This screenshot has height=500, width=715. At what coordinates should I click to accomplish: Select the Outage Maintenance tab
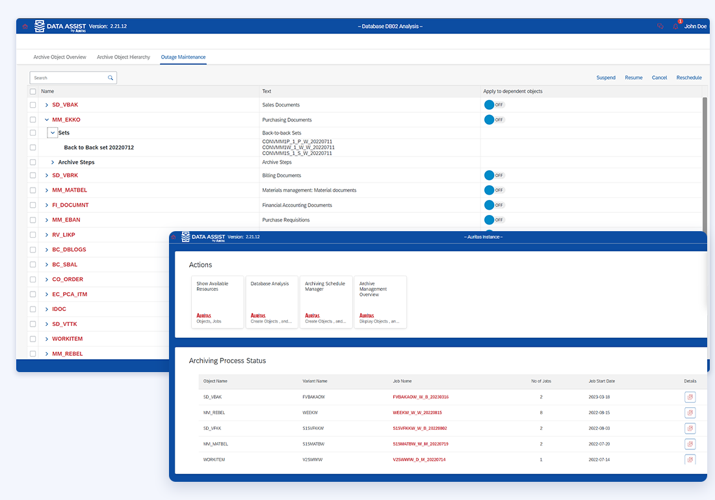pos(183,57)
